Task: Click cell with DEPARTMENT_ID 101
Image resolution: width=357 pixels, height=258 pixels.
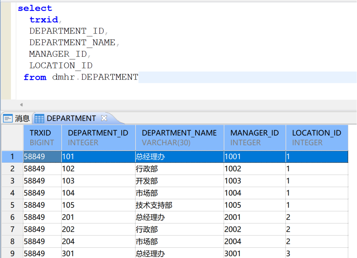Action: [x=98, y=157]
